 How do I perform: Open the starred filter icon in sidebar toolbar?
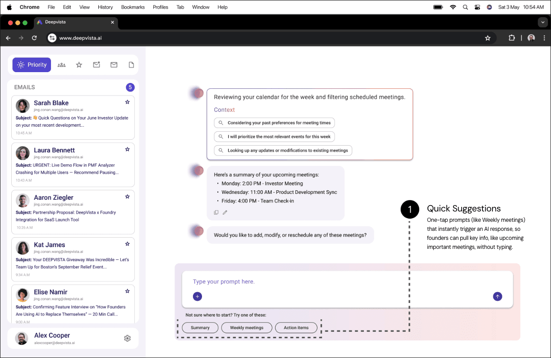click(x=79, y=65)
